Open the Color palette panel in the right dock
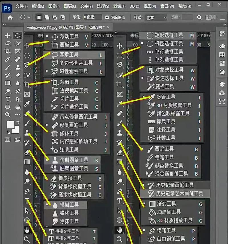The image size is (228, 244). click(222, 46)
